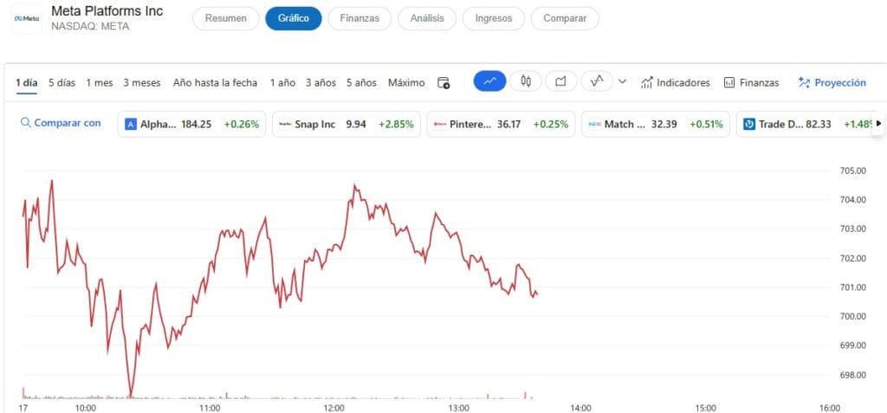
Task: Choose the baseline chart type icon
Action: 598,82
